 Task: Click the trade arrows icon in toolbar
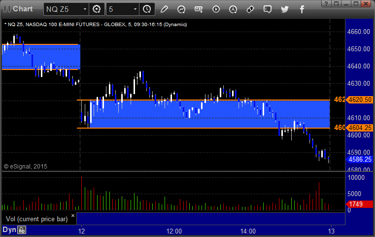click(250, 9)
